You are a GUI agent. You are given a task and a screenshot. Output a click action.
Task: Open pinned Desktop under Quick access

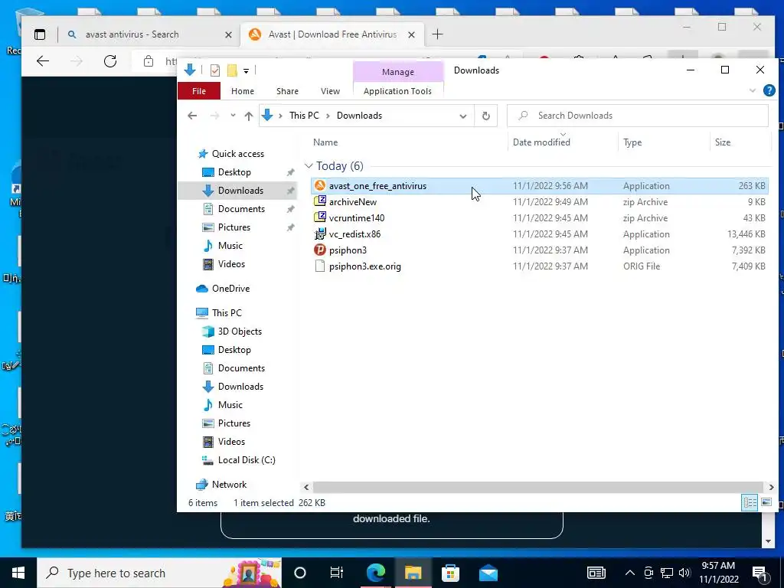234,172
